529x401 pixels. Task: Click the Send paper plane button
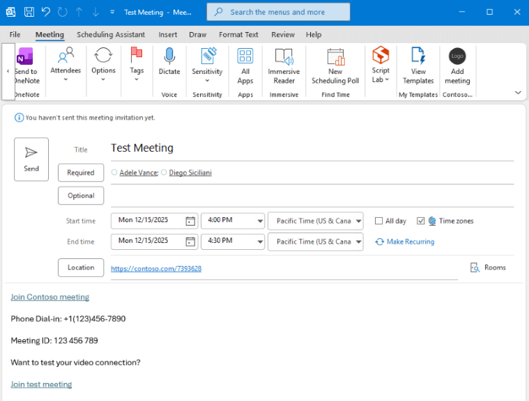coord(31,159)
